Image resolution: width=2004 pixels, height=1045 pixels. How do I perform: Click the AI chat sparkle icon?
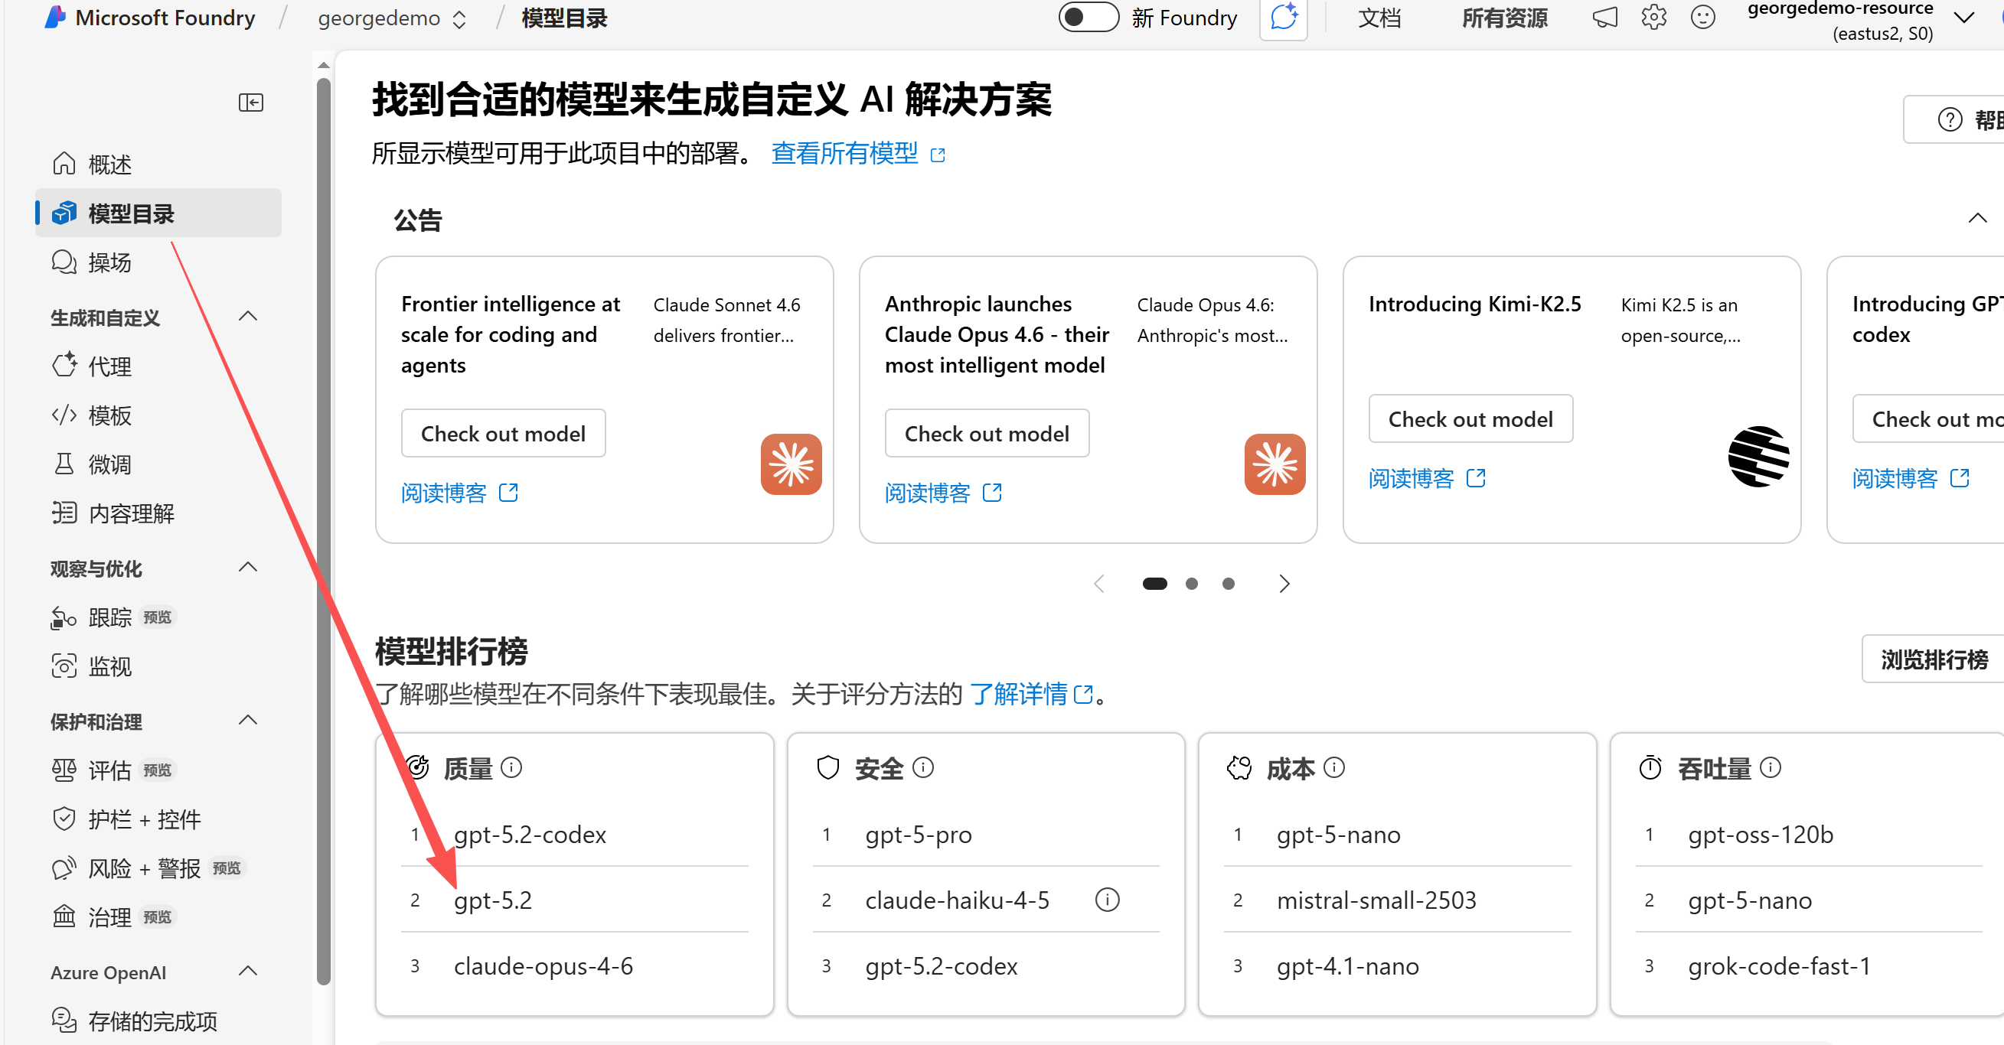[x=1283, y=17]
